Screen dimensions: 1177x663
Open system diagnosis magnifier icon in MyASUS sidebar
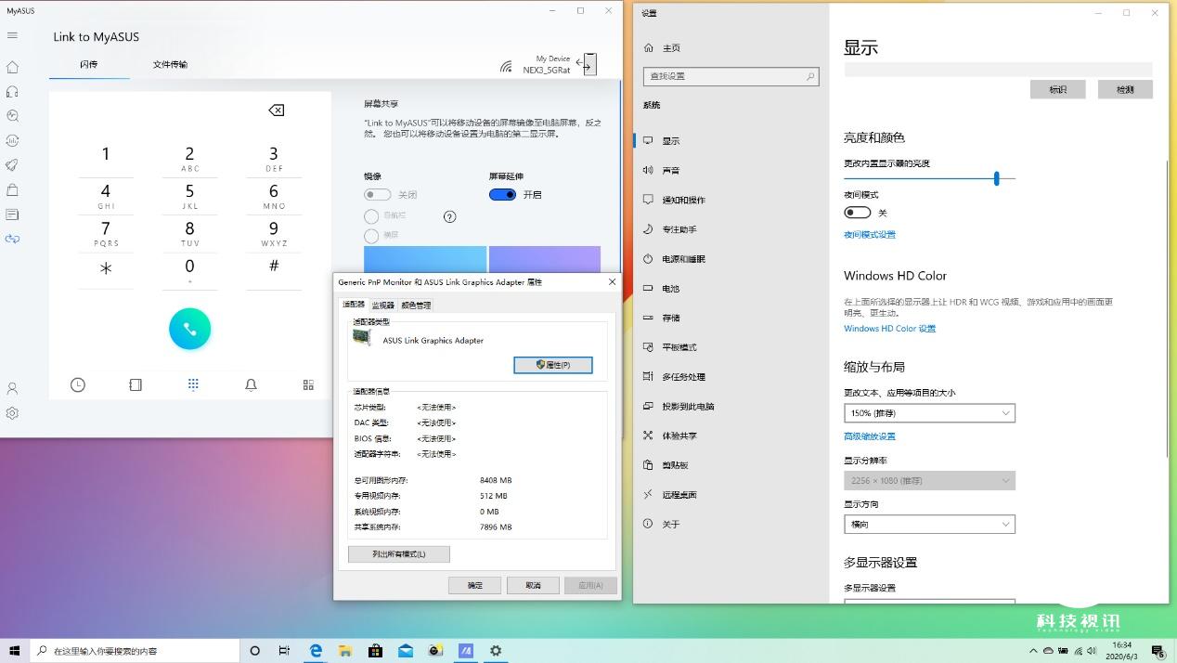coord(13,116)
